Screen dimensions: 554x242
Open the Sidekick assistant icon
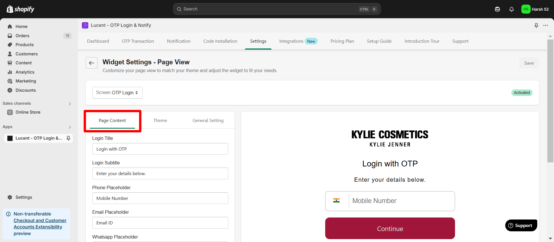tap(497, 9)
